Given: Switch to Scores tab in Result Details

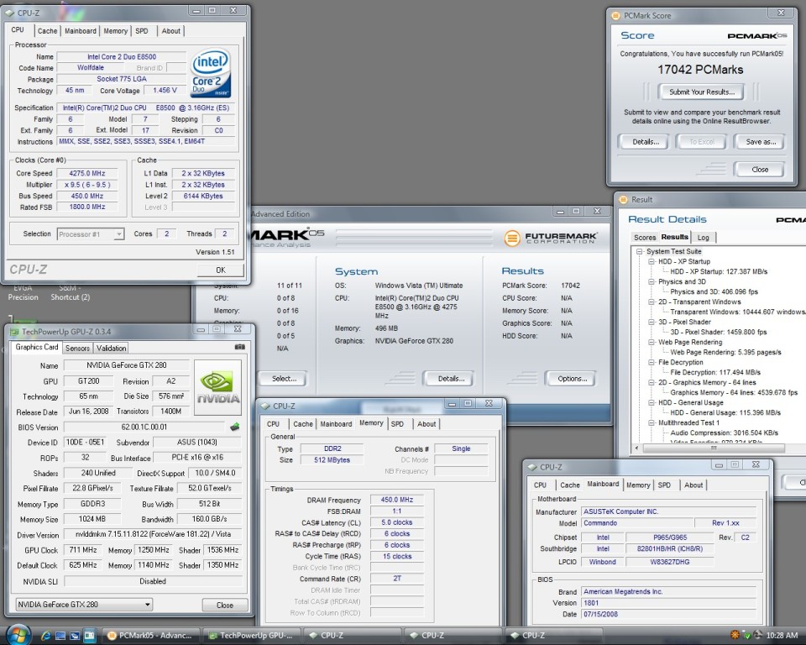Looking at the screenshot, I should click(645, 237).
